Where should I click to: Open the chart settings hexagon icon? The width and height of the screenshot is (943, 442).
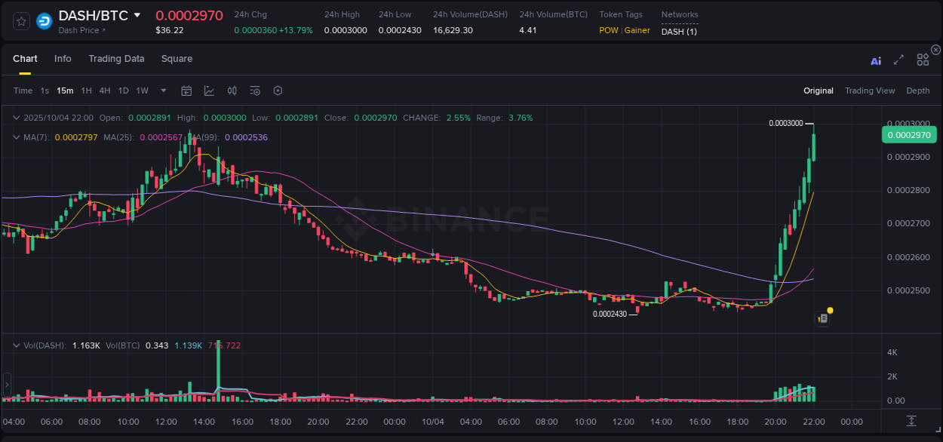(277, 91)
